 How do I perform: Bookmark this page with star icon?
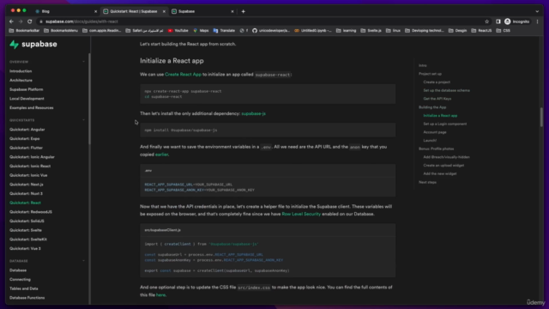click(x=486, y=21)
